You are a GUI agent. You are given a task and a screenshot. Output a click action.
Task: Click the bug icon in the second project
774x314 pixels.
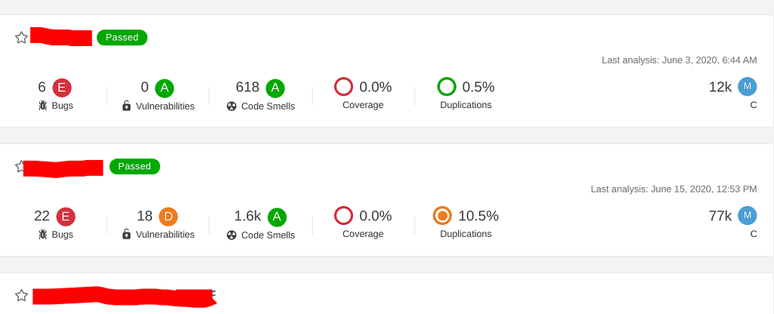pos(43,235)
